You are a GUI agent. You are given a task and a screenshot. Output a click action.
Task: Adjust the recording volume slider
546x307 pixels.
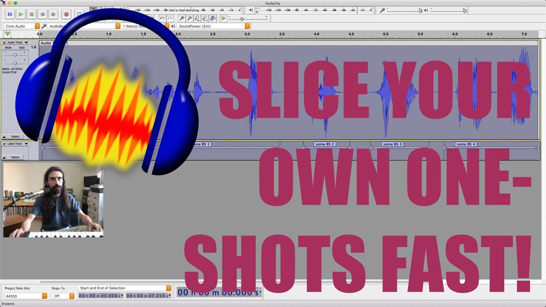click(404, 10)
